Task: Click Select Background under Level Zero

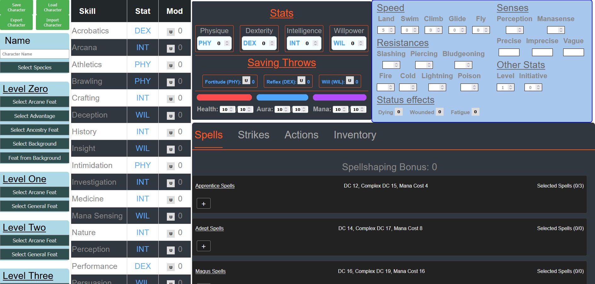Action: (x=34, y=144)
